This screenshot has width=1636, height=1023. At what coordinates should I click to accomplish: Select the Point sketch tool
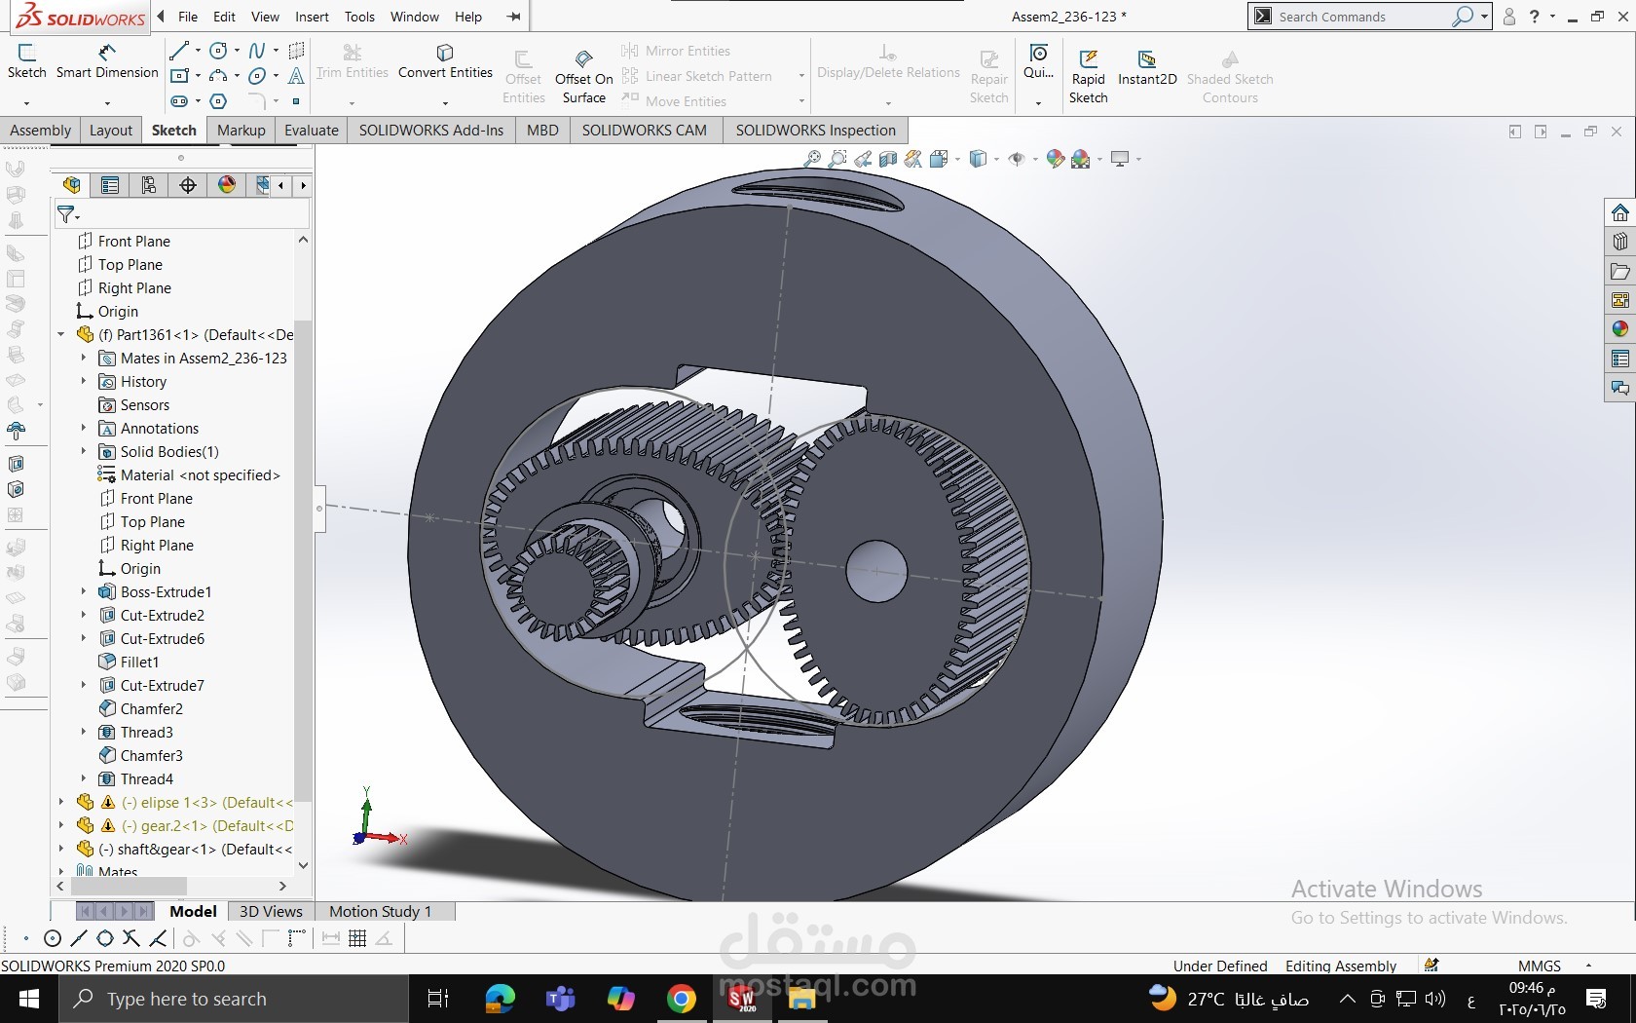pos(296,101)
